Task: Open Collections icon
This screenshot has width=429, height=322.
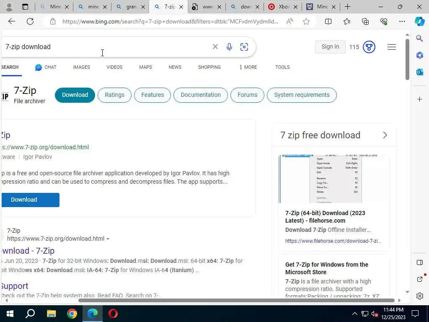Action: coord(365,21)
